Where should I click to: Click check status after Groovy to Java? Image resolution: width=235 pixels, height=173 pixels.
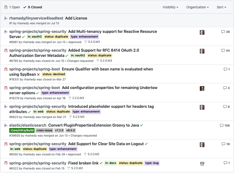(142, 125)
